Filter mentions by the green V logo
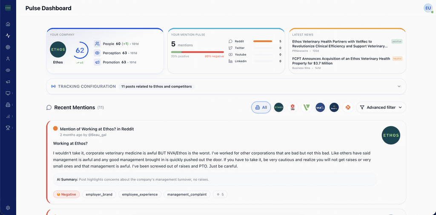 pos(307,107)
